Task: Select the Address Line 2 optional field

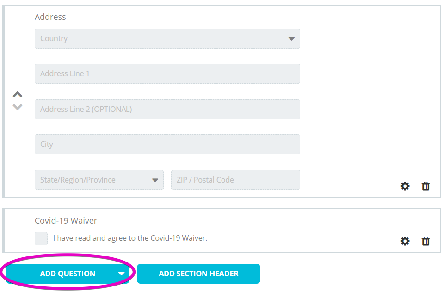Action: point(167,109)
